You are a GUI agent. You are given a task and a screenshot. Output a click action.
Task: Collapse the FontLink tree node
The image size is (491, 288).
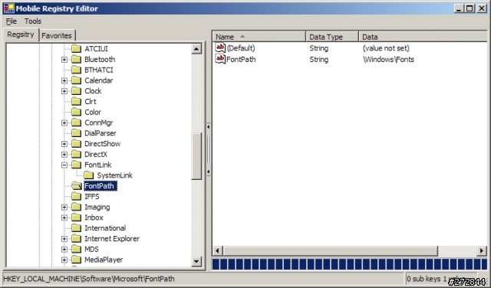(64, 165)
